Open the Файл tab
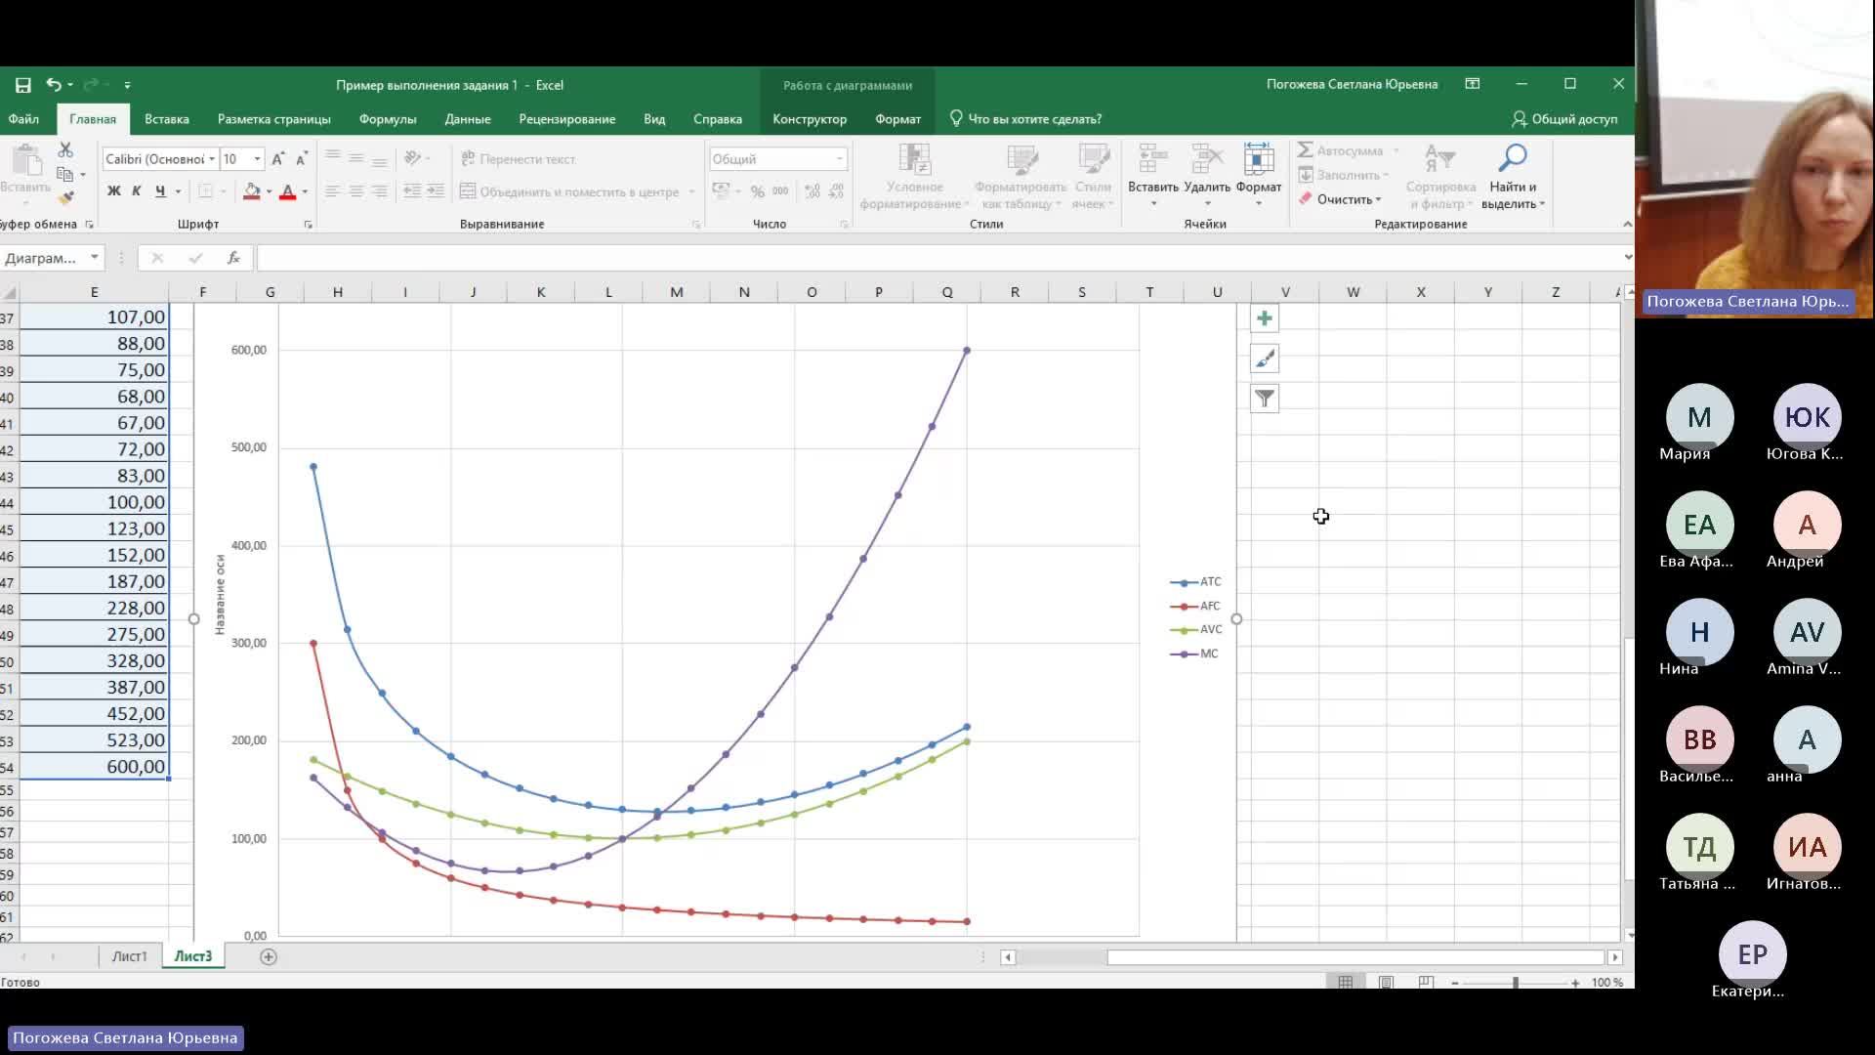Screen dimensions: 1875x1055 click(x=23, y=119)
